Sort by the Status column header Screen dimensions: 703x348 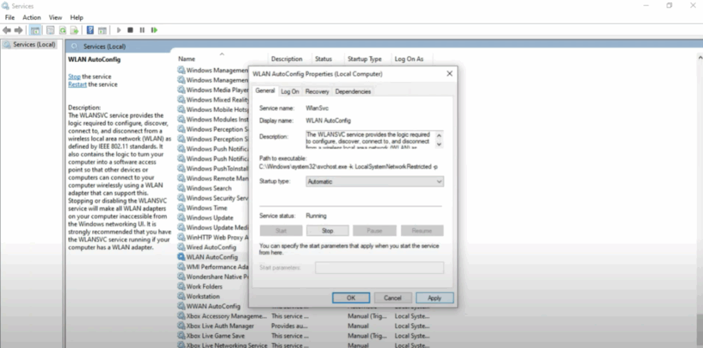click(x=323, y=59)
